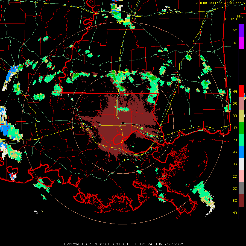Click the [CLAS] units label
The image size is (246, 246).
tap(231, 19)
